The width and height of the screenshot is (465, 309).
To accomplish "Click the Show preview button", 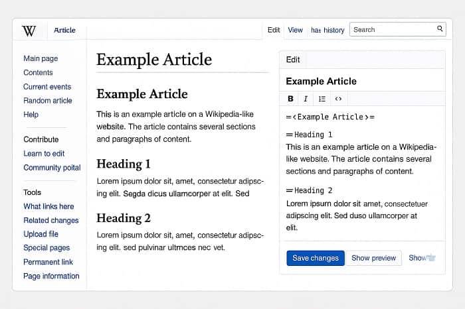I will coord(373,258).
